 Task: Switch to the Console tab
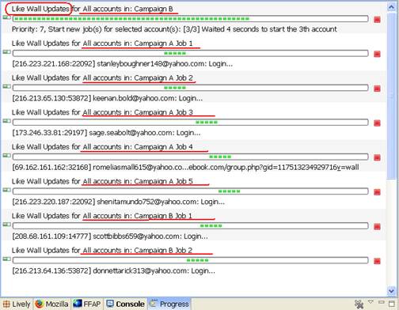(125, 304)
